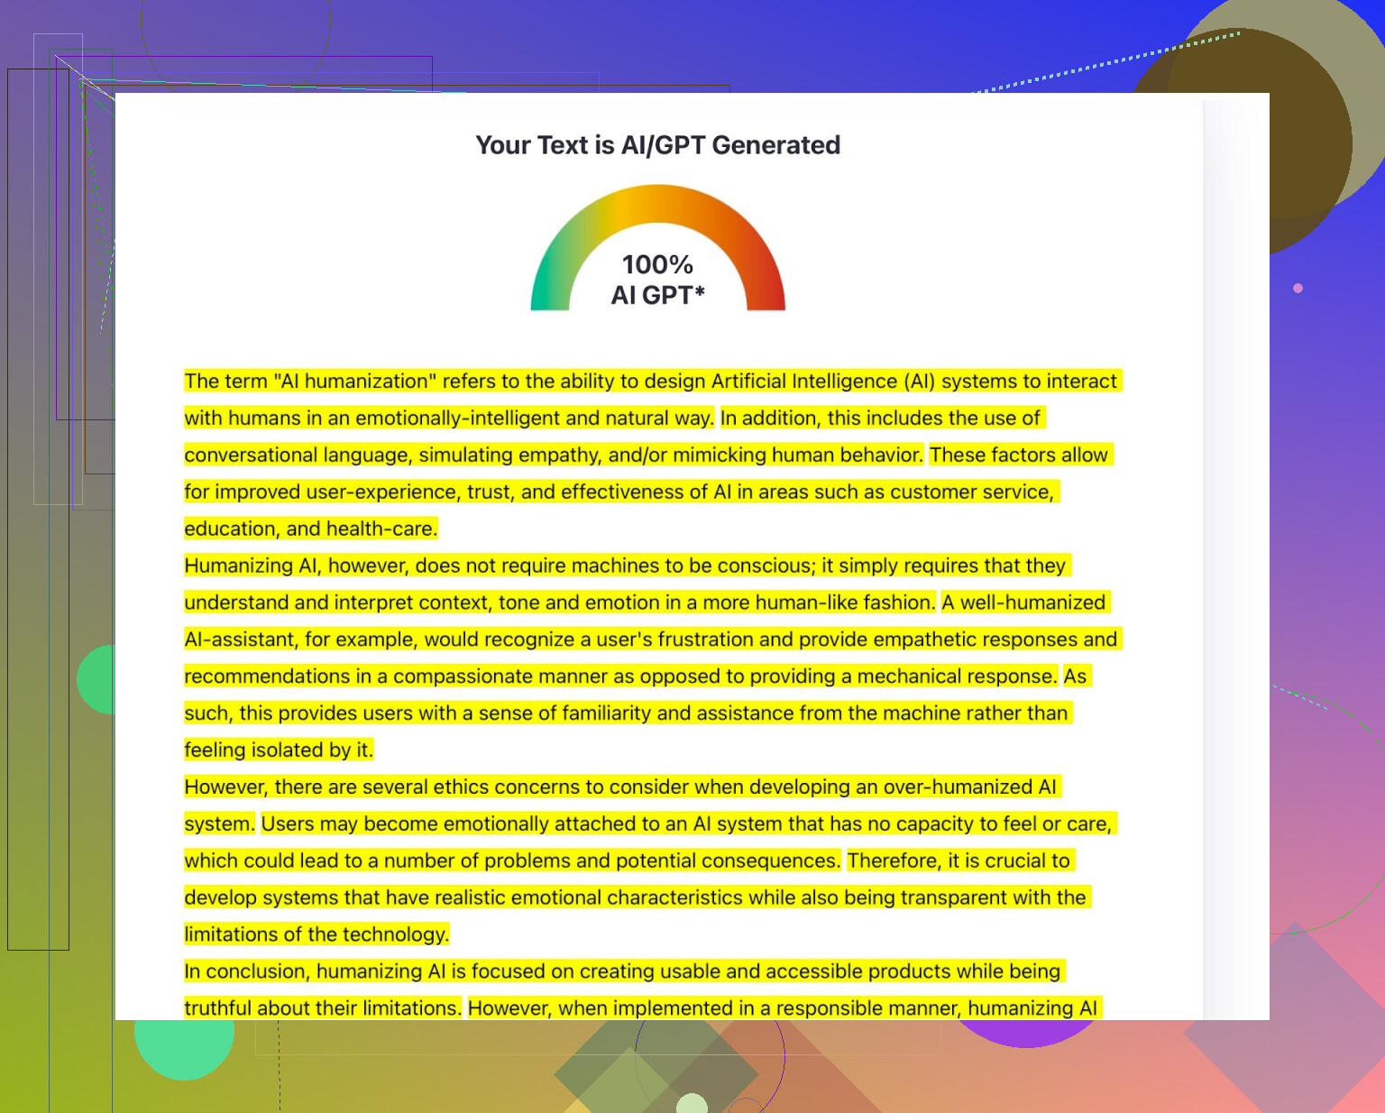Image resolution: width=1385 pixels, height=1113 pixels.
Task: Click the sentence beginning "These factors allow"
Action: [1019, 455]
